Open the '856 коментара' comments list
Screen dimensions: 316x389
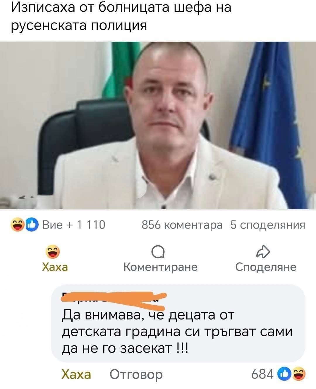coord(182,225)
